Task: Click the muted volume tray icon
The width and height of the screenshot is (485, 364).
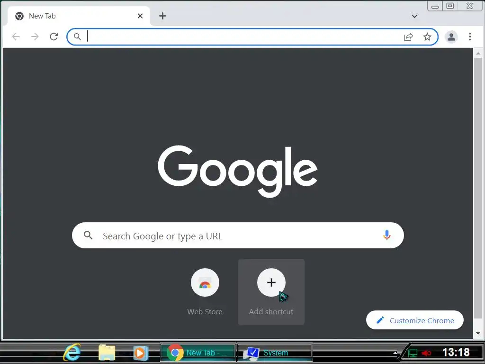Action: tap(426, 353)
